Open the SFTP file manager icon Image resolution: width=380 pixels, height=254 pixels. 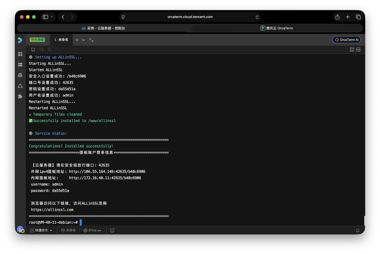(x=33, y=49)
